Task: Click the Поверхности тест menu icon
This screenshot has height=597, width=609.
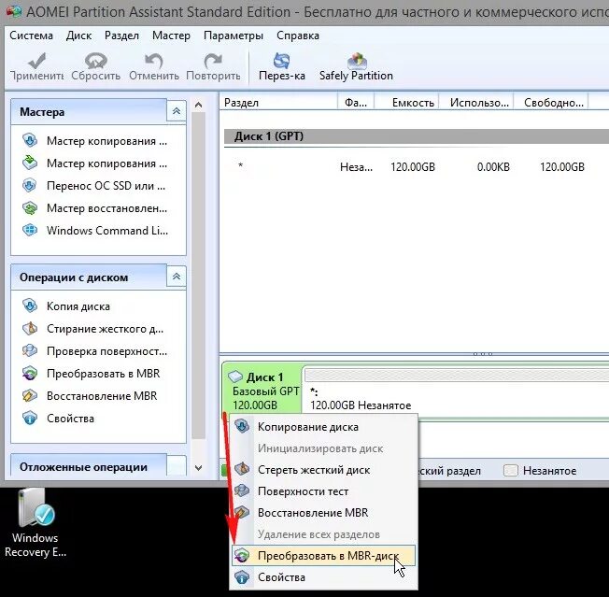Action: pos(242,491)
